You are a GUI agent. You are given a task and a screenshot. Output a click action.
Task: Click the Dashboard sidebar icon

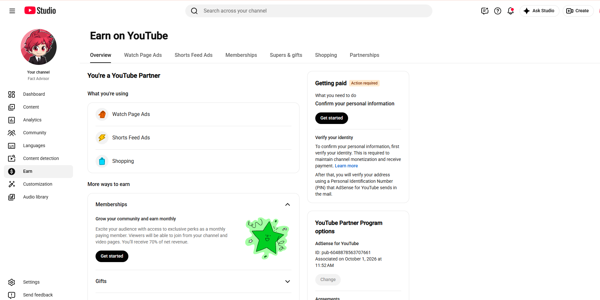point(12,94)
